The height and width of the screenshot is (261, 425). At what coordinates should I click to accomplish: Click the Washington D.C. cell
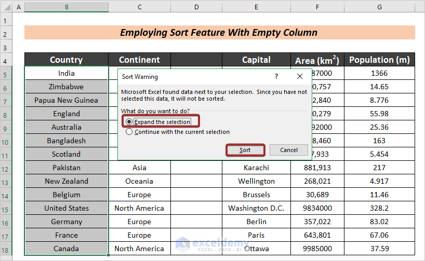pos(256,208)
